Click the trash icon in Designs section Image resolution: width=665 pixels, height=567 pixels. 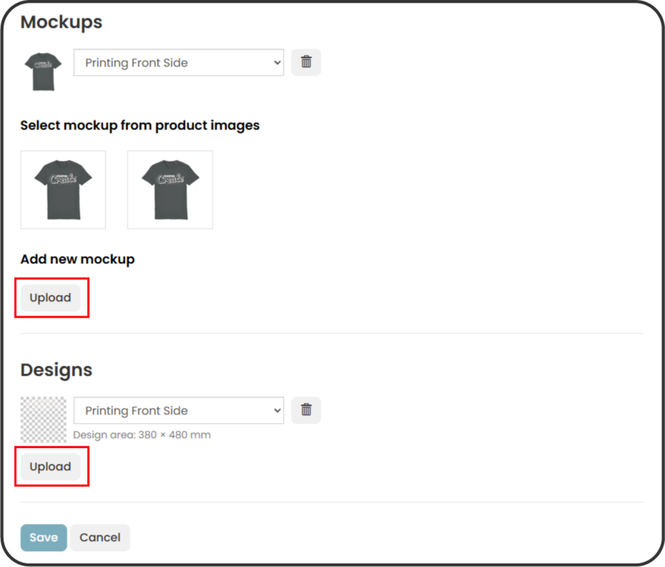[x=306, y=410]
